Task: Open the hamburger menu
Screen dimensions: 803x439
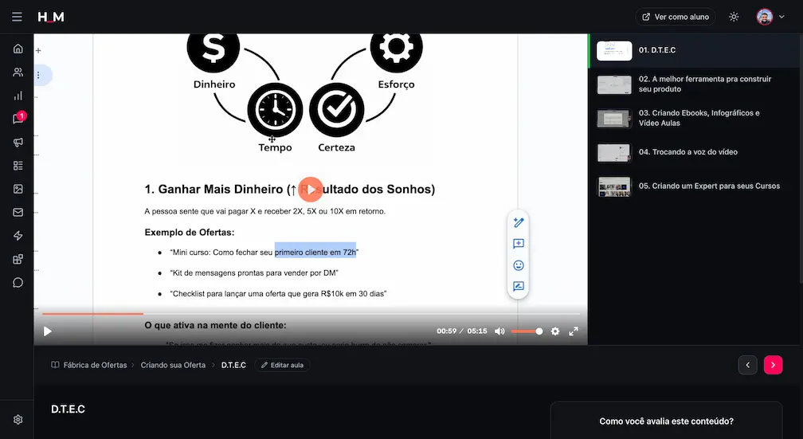Action: [17, 17]
